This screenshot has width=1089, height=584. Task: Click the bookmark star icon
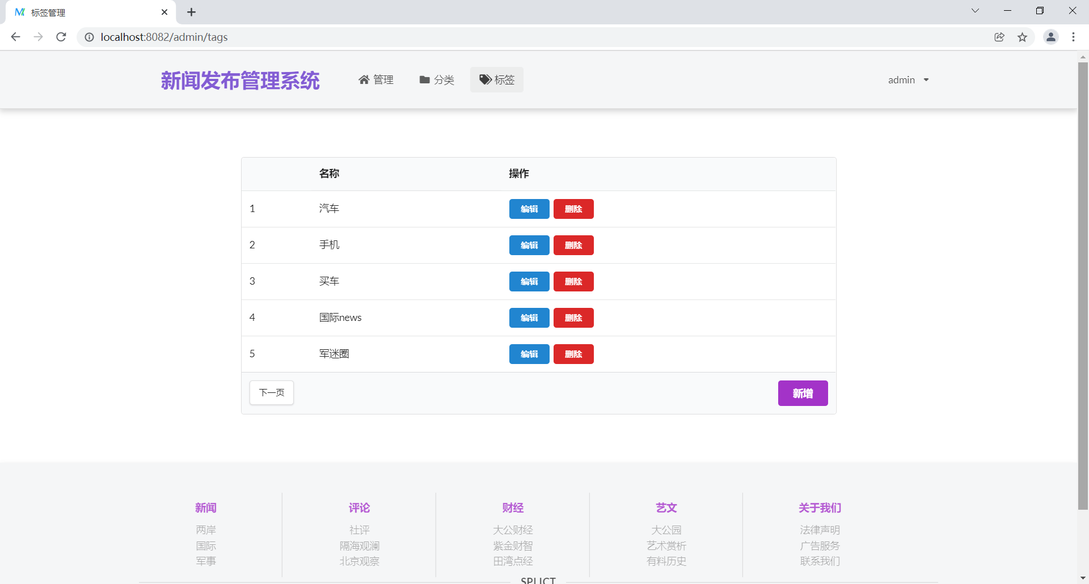point(1023,37)
